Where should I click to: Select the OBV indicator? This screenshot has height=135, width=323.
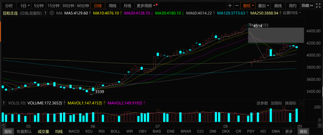point(143,131)
